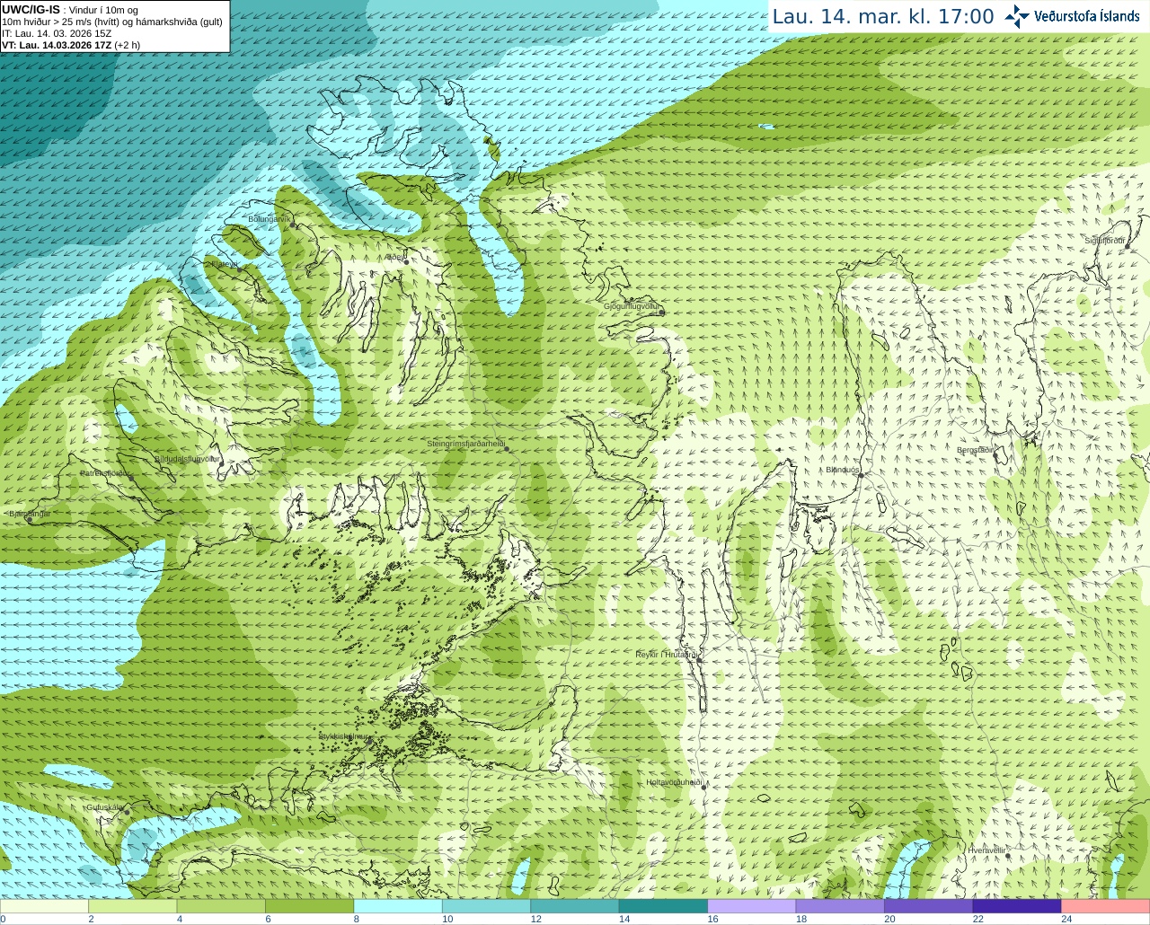Click the legend scale value 6

click(268, 919)
